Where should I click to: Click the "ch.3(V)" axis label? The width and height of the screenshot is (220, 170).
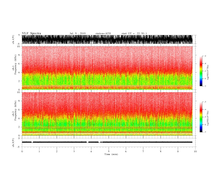point(13,142)
